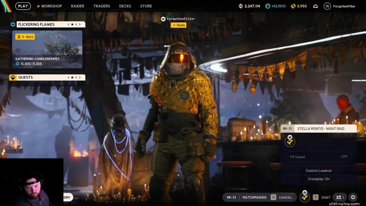The height and width of the screenshot is (206, 366).
Task: Open the squad members icon showing 1
Action: [x=340, y=197]
